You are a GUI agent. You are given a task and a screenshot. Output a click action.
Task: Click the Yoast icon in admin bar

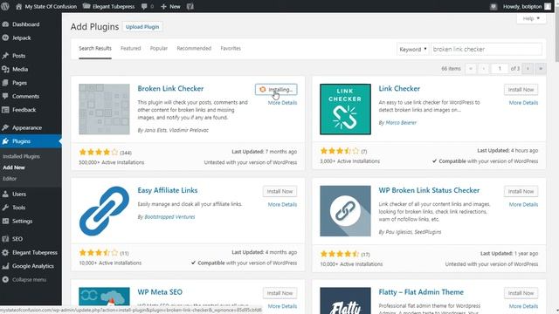tap(190, 6)
